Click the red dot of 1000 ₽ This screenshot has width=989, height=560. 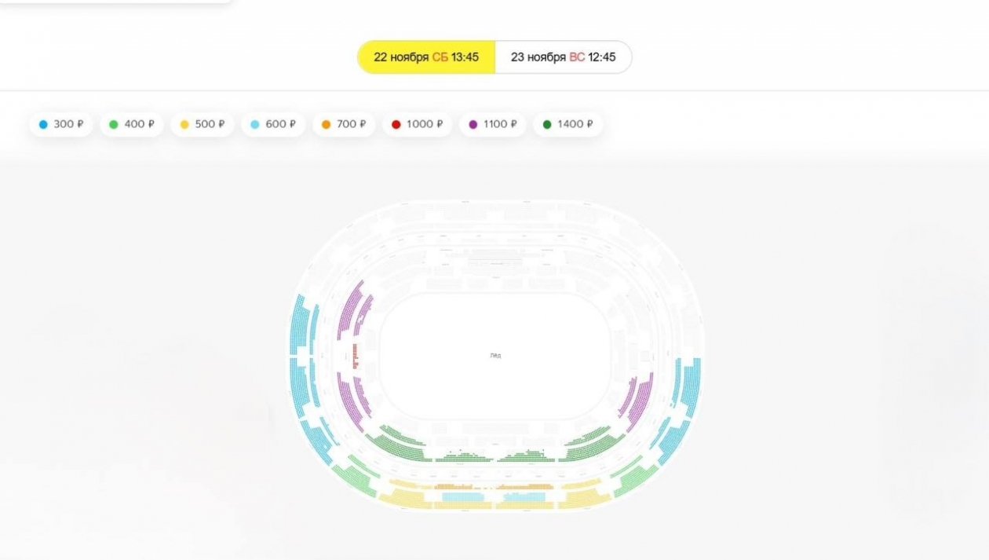(x=396, y=124)
